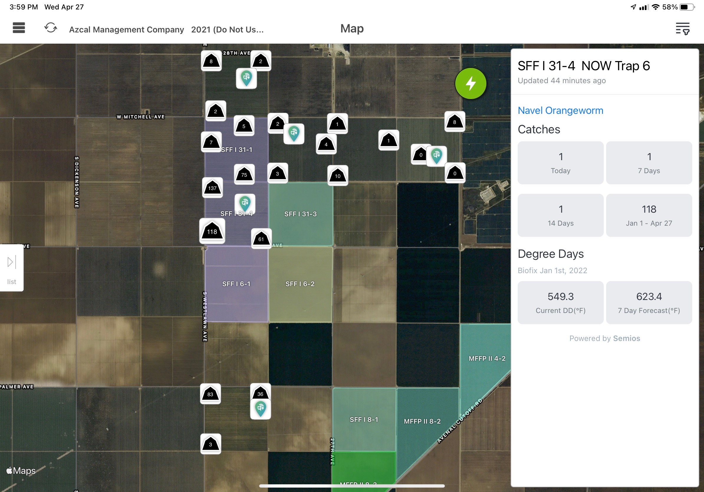Select the trap marker showing 75
This screenshot has width=704, height=492.
244,174
